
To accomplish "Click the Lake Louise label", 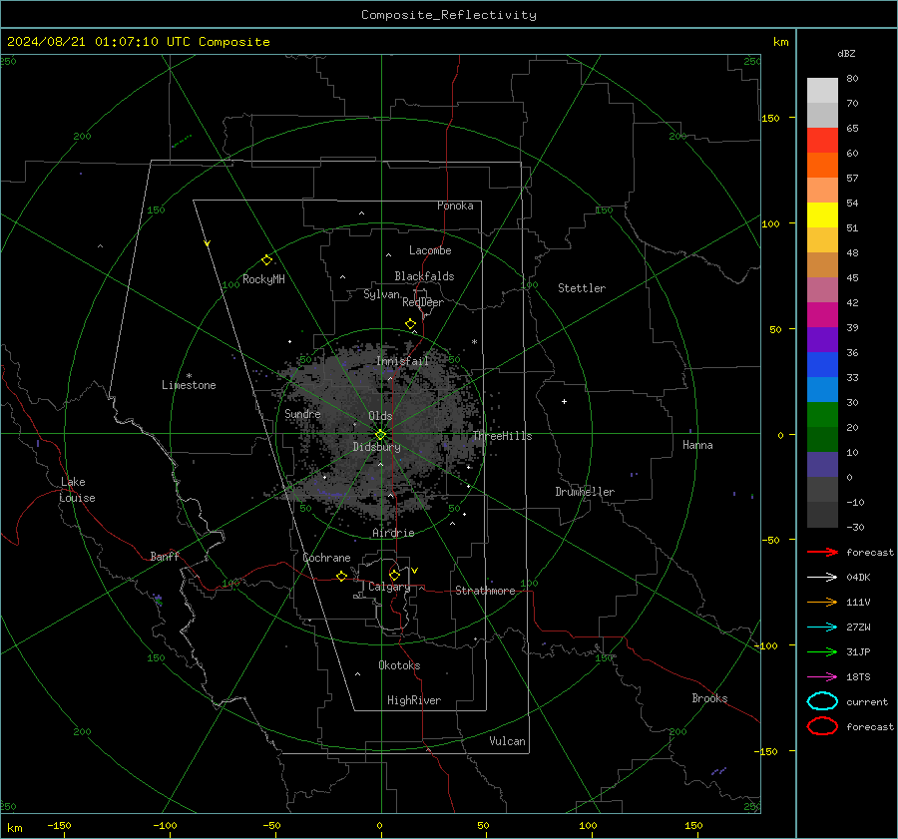I will (x=77, y=490).
